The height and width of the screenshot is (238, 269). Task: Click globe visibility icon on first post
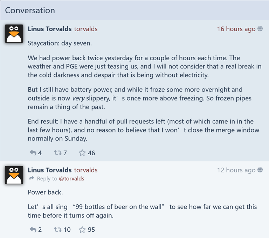coord(260,29)
